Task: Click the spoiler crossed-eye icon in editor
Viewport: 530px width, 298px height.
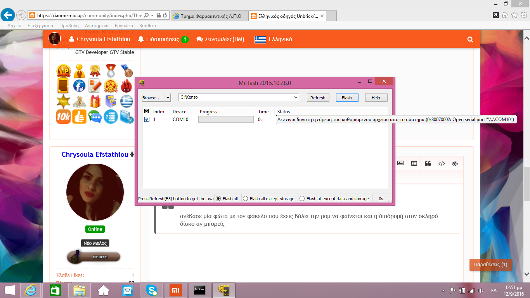Action: point(455,163)
